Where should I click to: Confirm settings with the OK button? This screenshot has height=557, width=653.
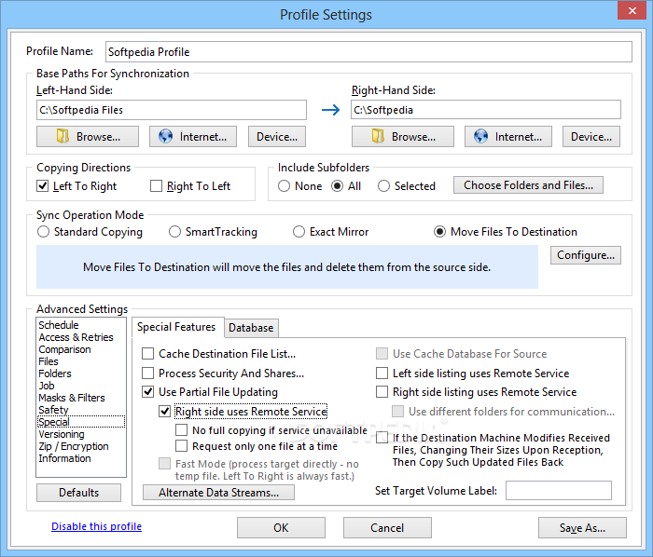coord(281,527)
